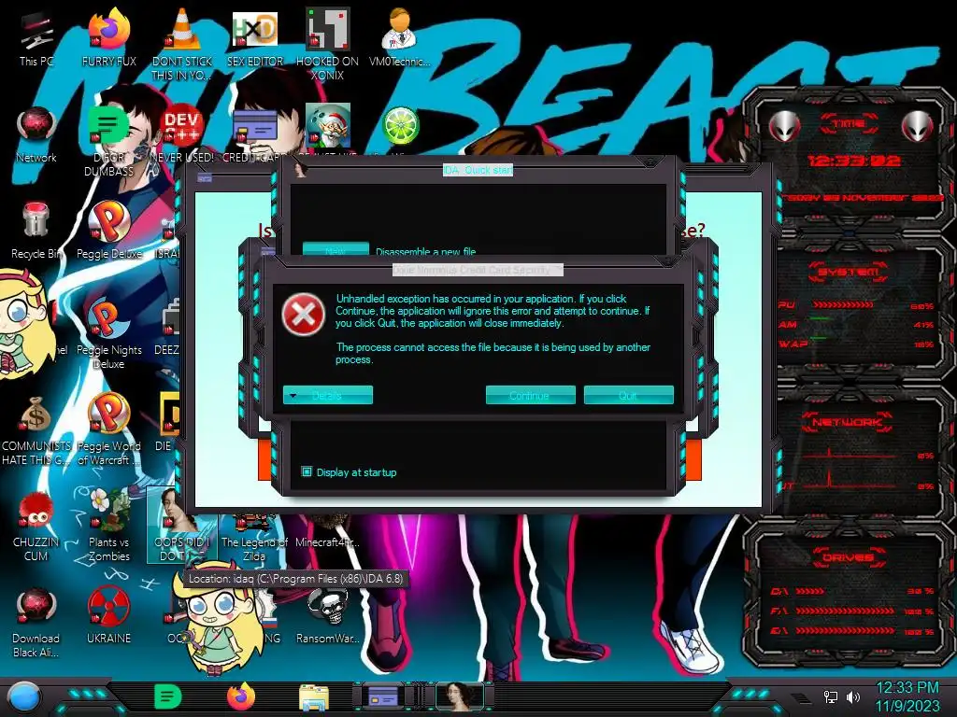Open the Recycle Bin desktop icon
The width and height of the screenshot is (957, 717).
[36, 232]
